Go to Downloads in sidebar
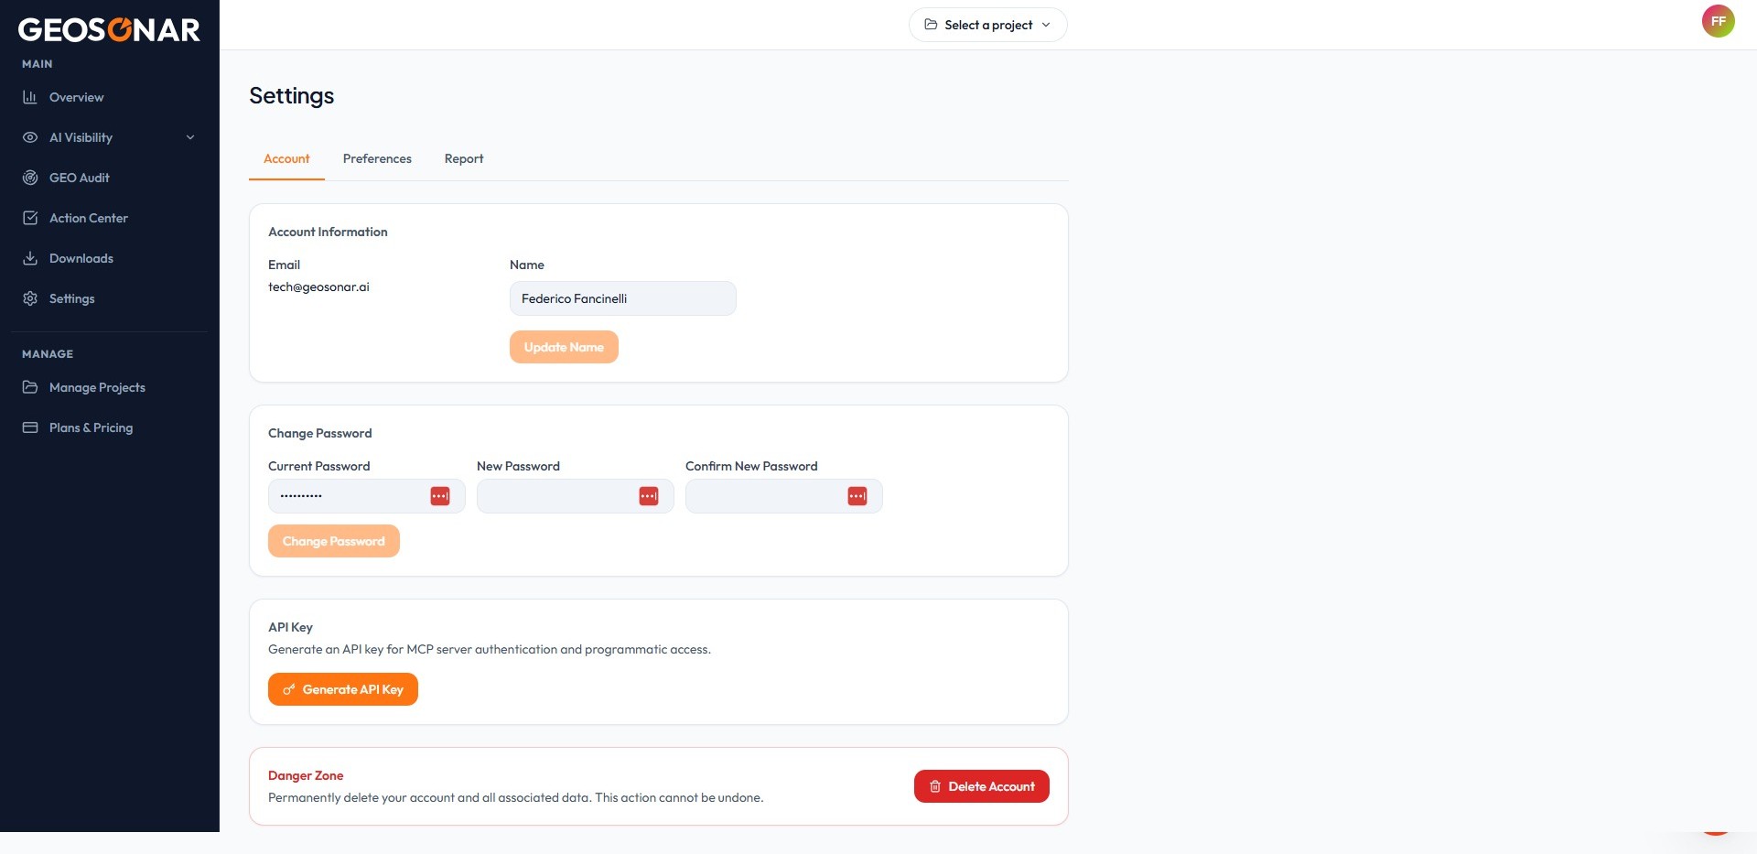Screen dimensions: 1757x854 [x=110, y=258]
